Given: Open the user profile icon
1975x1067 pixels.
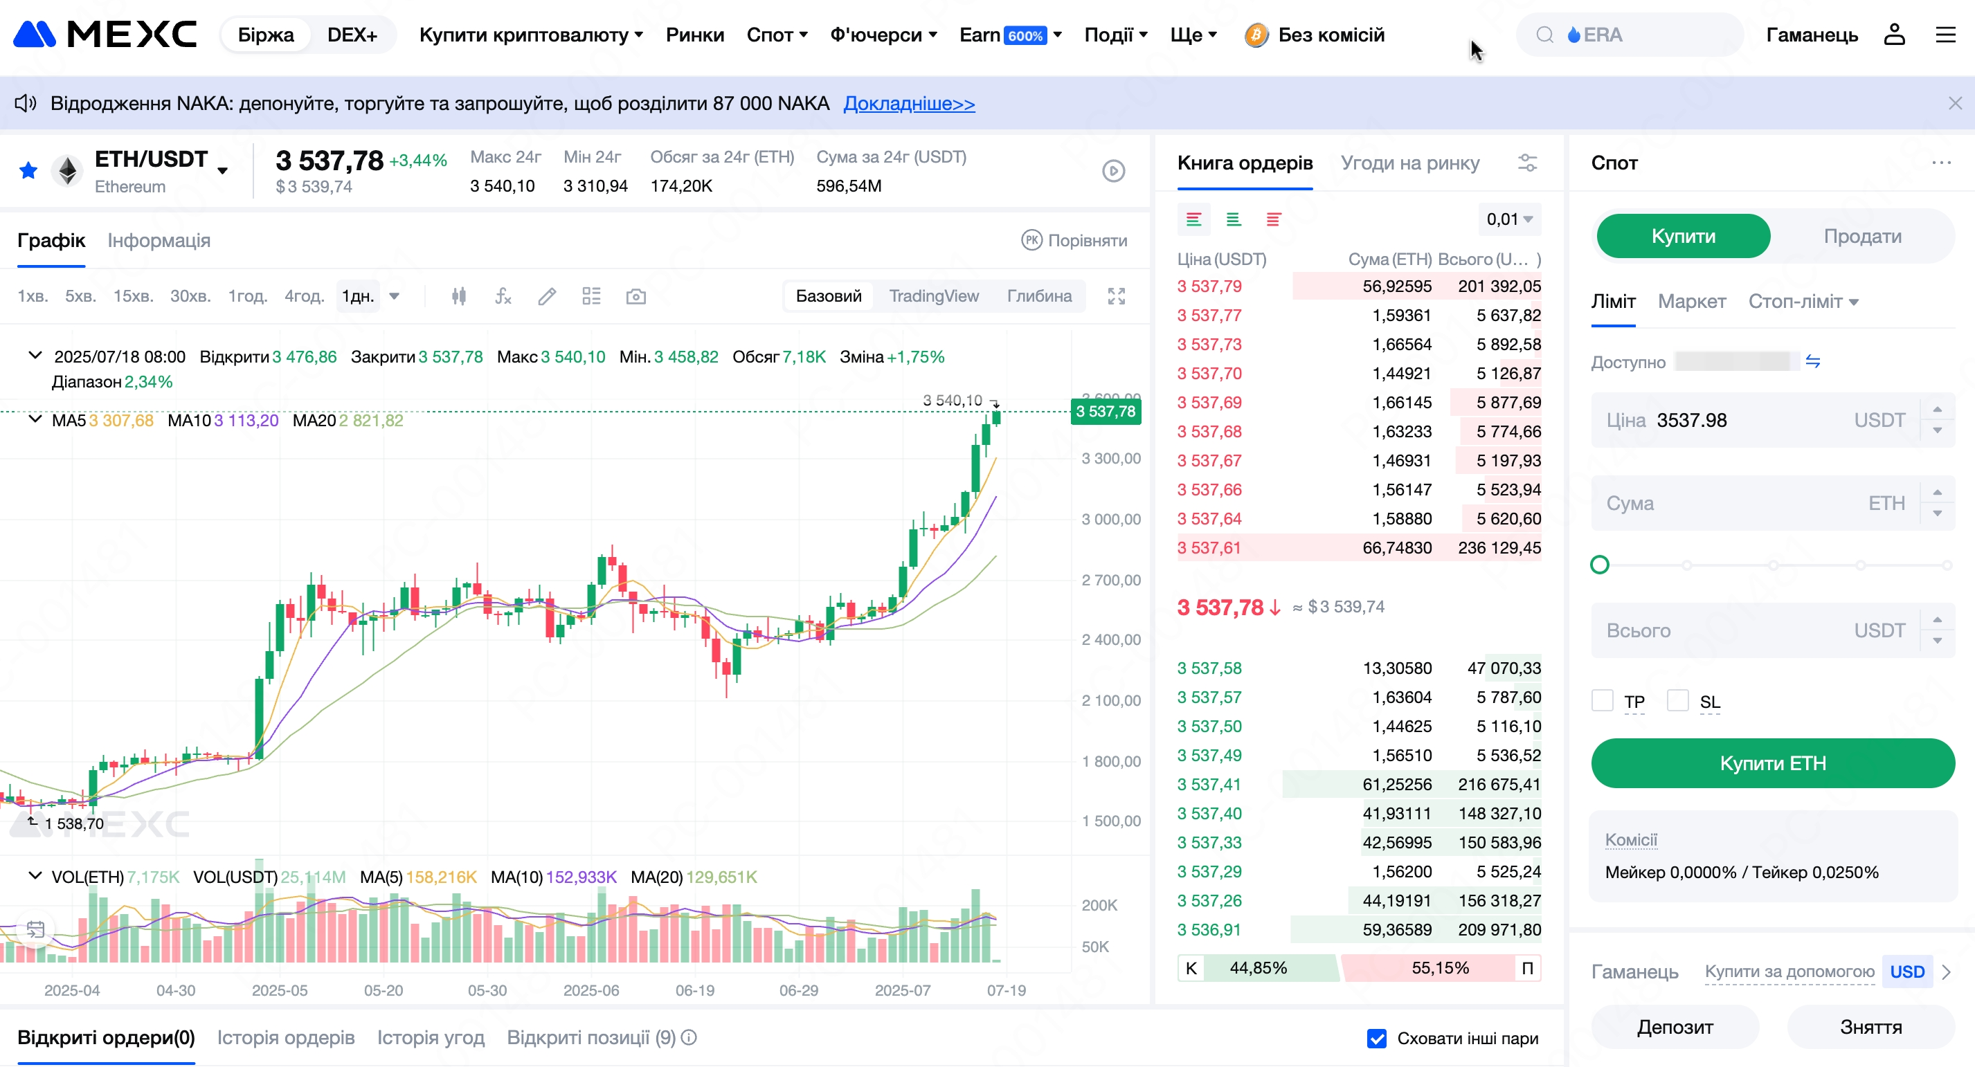Looking at the screenshot, I should [1894, 35].
